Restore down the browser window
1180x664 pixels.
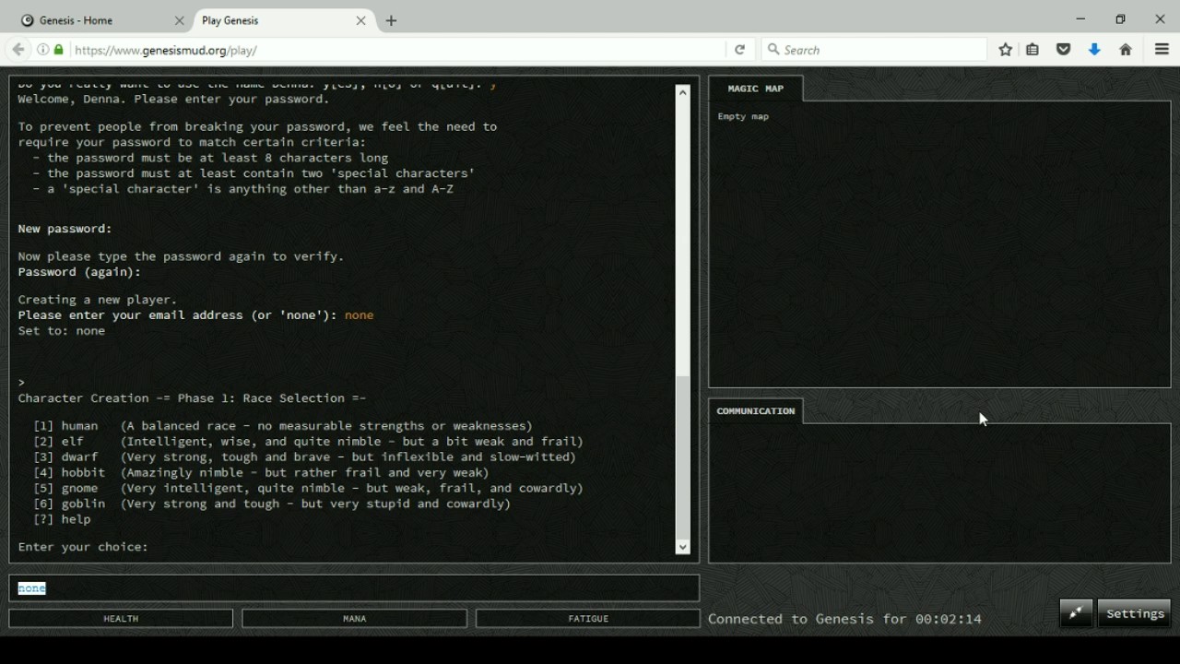click(x=1120, y=19)
